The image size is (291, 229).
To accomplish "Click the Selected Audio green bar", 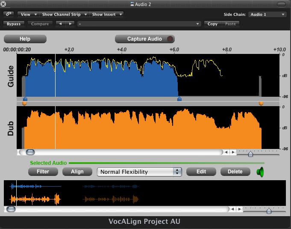I will 167,163.
